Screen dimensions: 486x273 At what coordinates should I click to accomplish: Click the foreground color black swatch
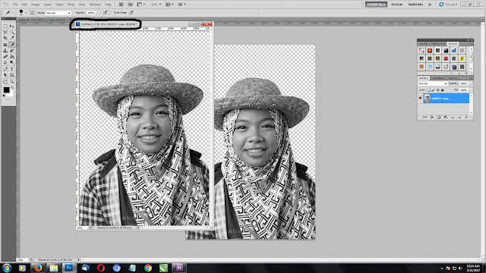7,89
